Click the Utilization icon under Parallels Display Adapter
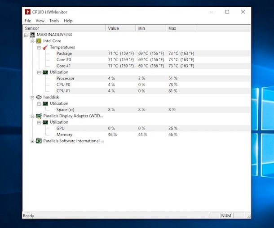 pyautogui.click(x=45, y=122)
